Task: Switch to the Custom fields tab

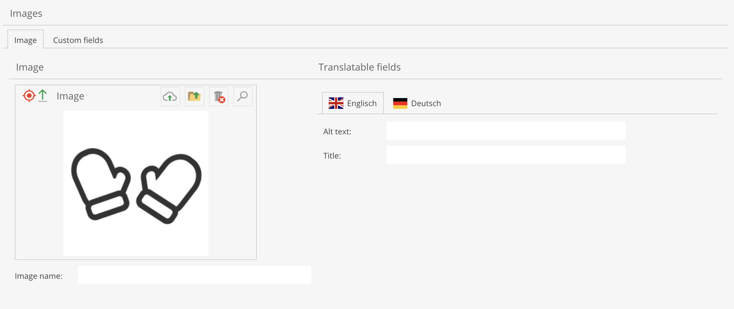Action: tap(78, 40)
